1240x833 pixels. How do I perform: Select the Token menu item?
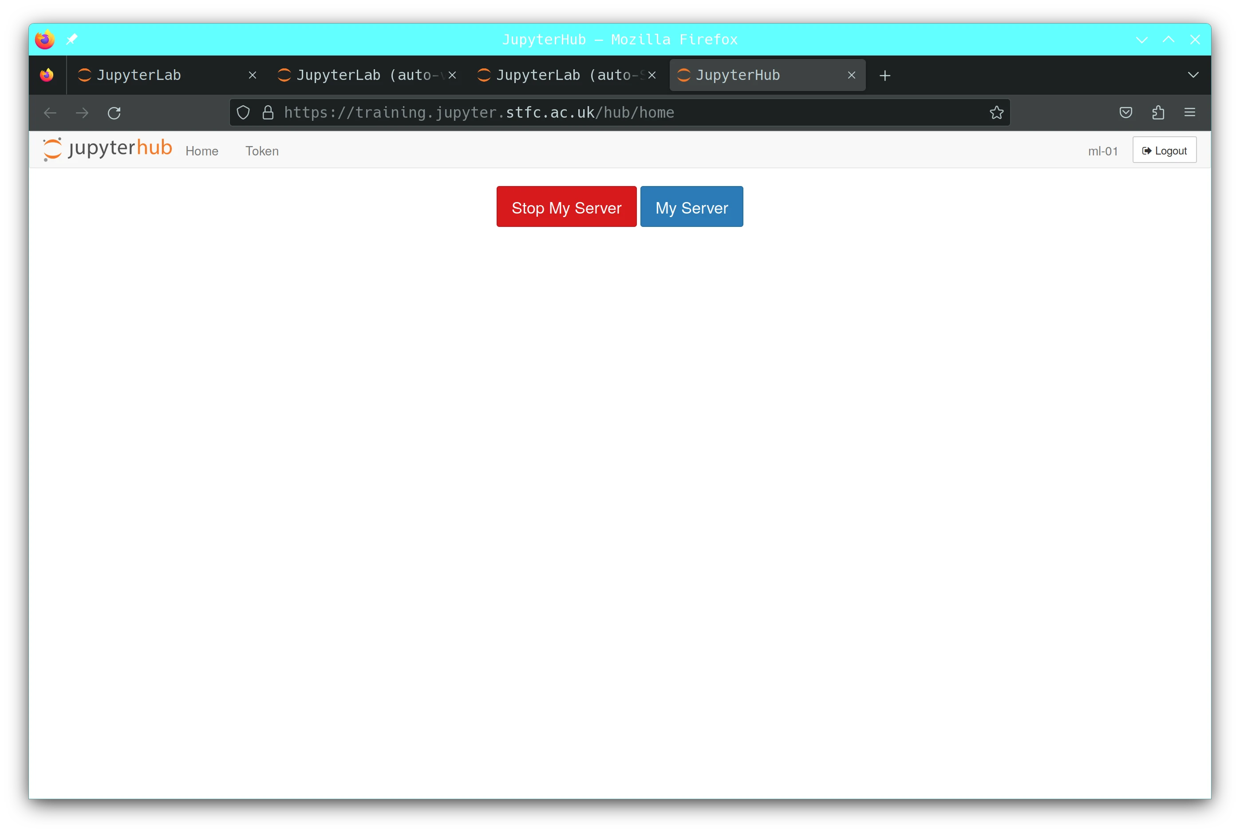click(x=262, y=151)
